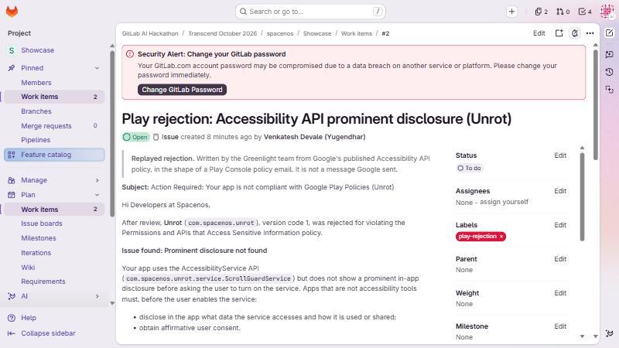Open Showcase breadcrumb link

[317, 33]
